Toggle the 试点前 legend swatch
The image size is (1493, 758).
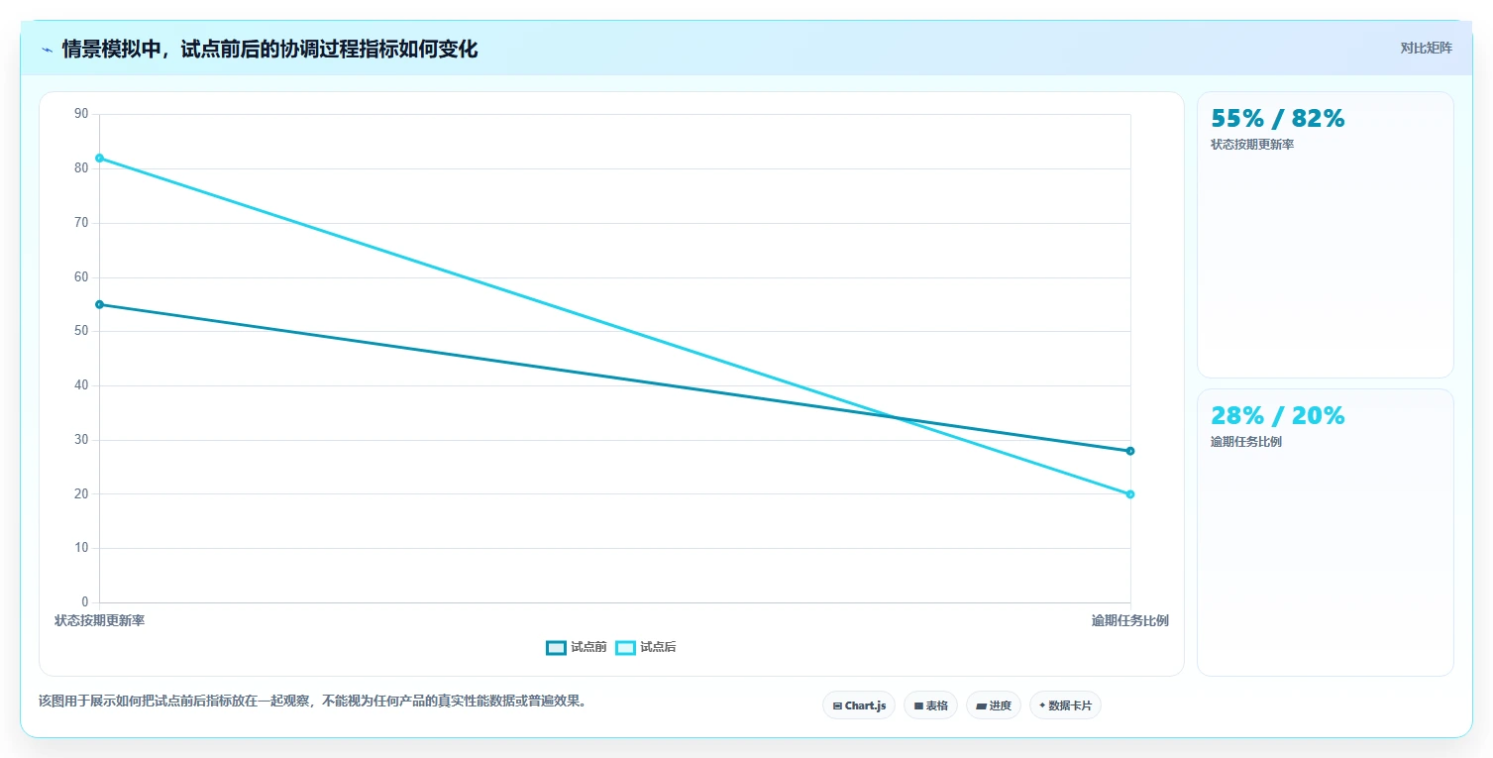pos(556,648)
